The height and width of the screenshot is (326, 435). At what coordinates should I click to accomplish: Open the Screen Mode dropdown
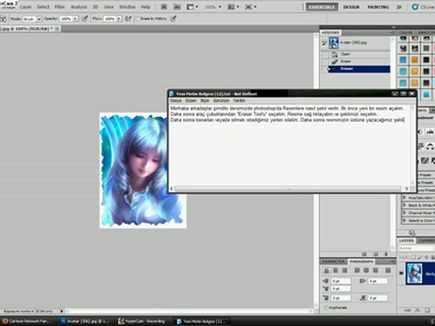click(251, 7)
